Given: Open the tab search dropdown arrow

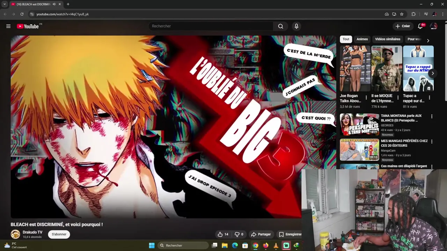Looking at the screenshot, I should click(5, 4).
